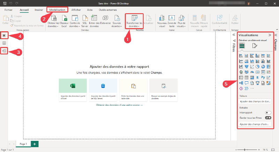This screenshot has width=279, height=152.
Task: Choose SQL Server as data source
Action: 85,21
